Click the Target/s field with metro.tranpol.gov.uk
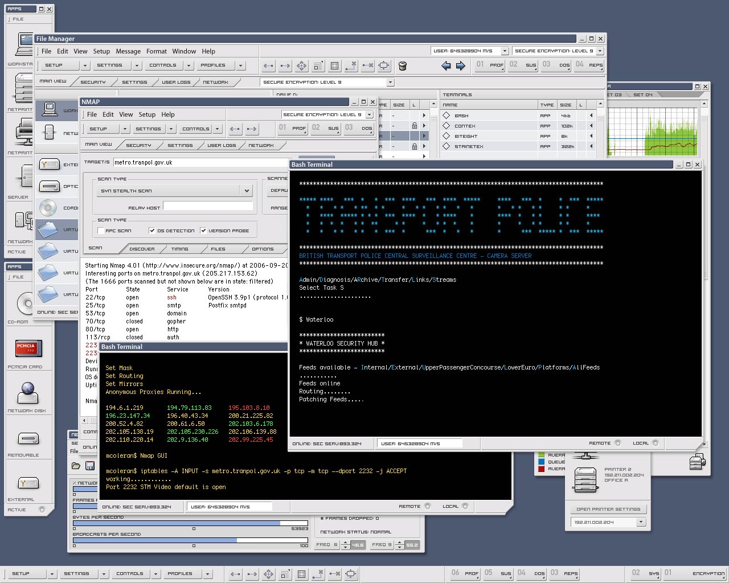729x583 pixels. click(x=202, y=162)
